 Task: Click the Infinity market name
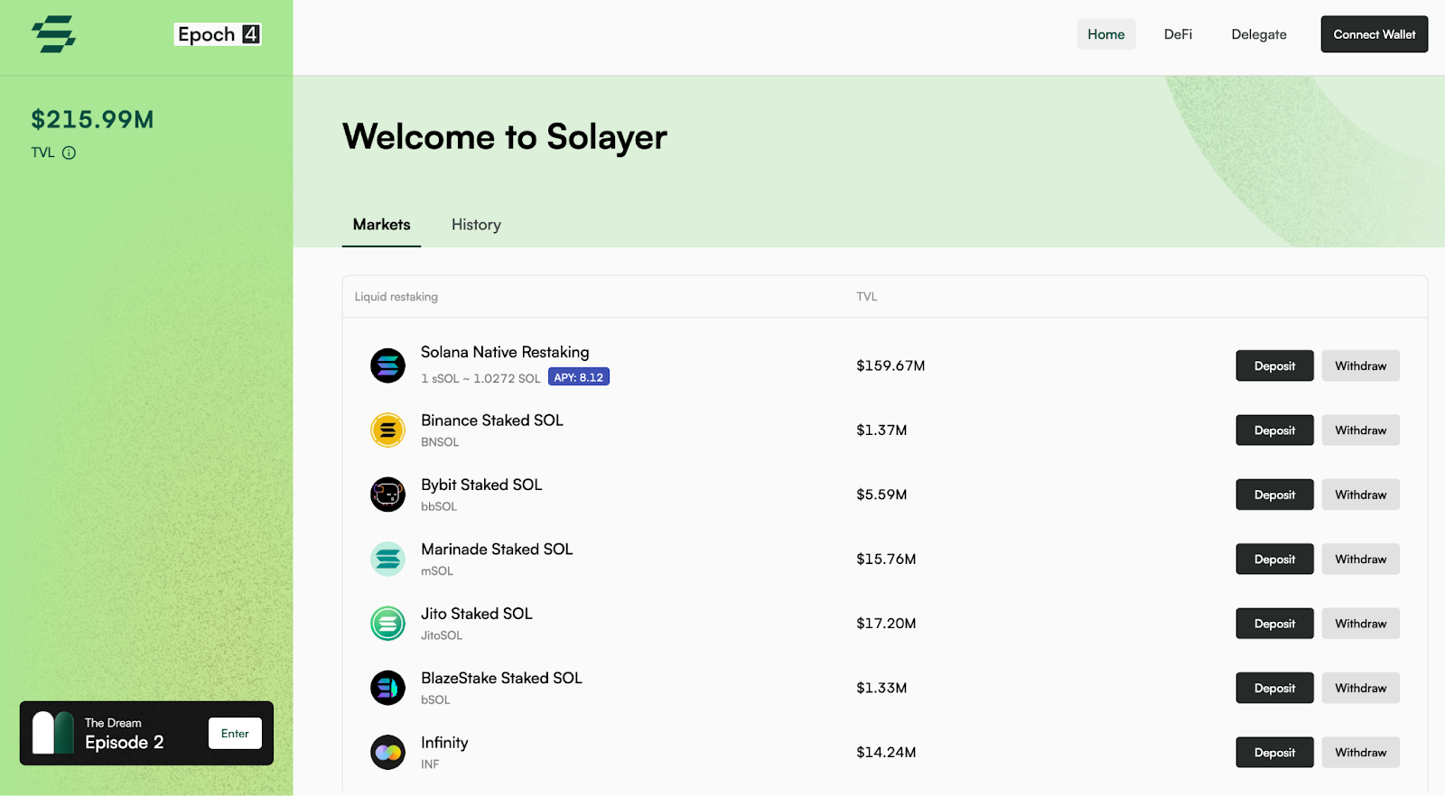coord(444,743)
